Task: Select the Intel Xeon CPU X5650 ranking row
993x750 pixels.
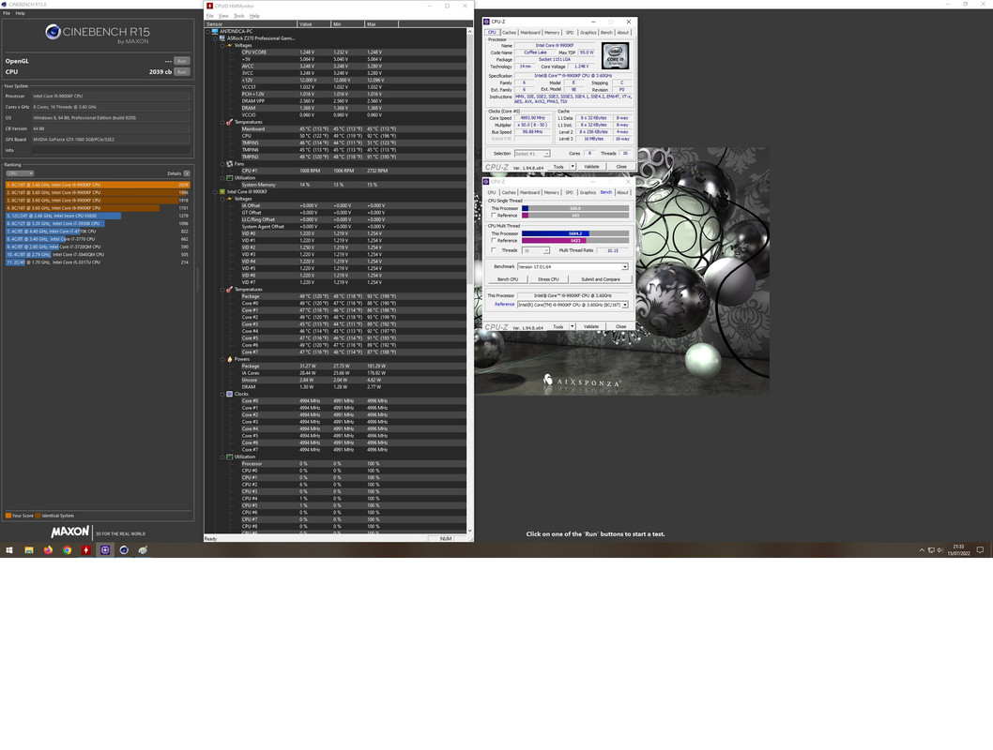Action: (x=98, y=216)
